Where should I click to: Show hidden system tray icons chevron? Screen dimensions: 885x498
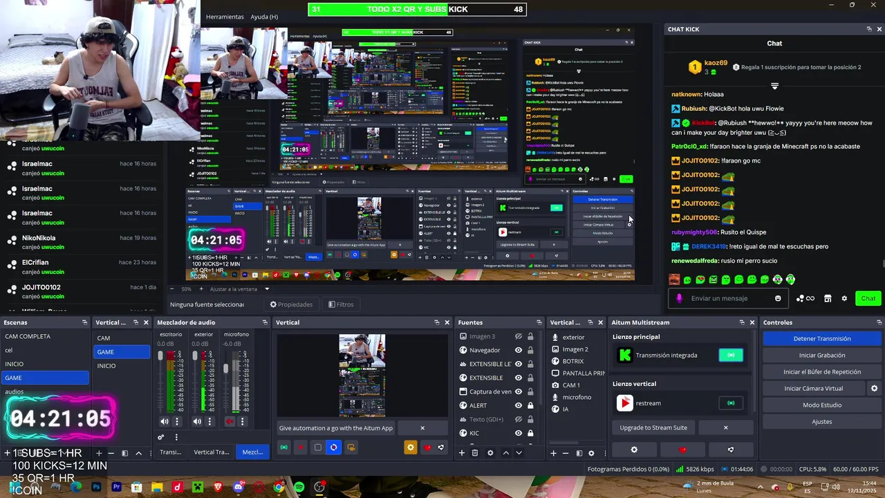tap(760, 487)
